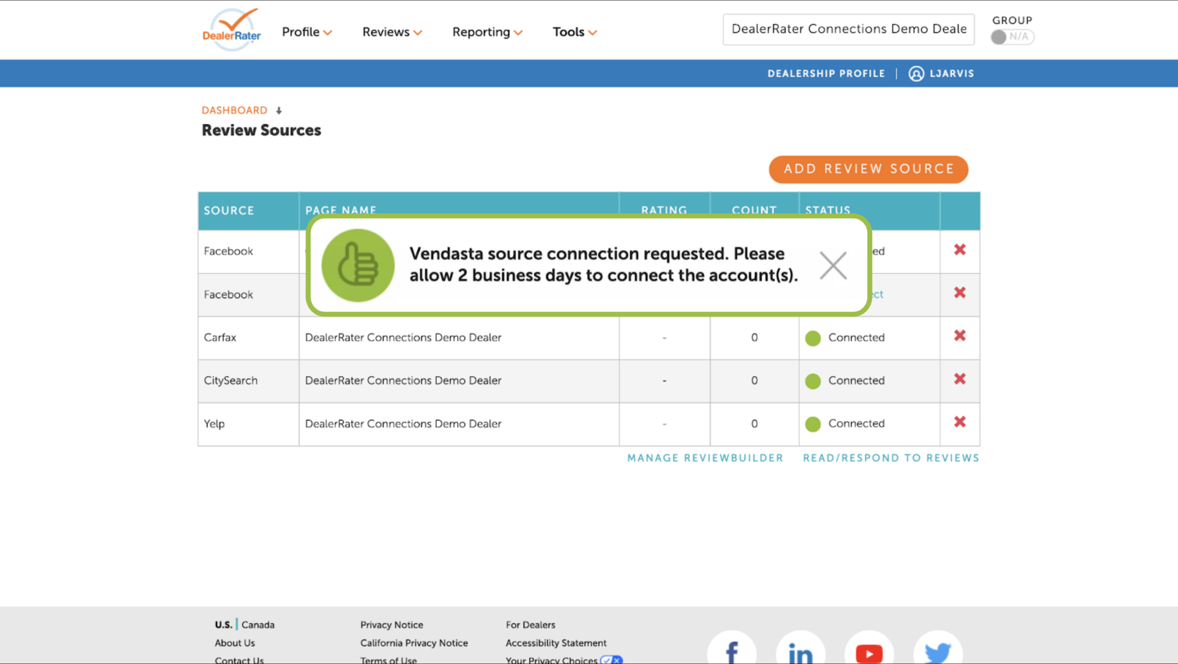Click the green thumbs-up icon in notification
Image resolution: width=1178 pixels, height=664 pixels.
pyautogui.click(x=358, y=265)
